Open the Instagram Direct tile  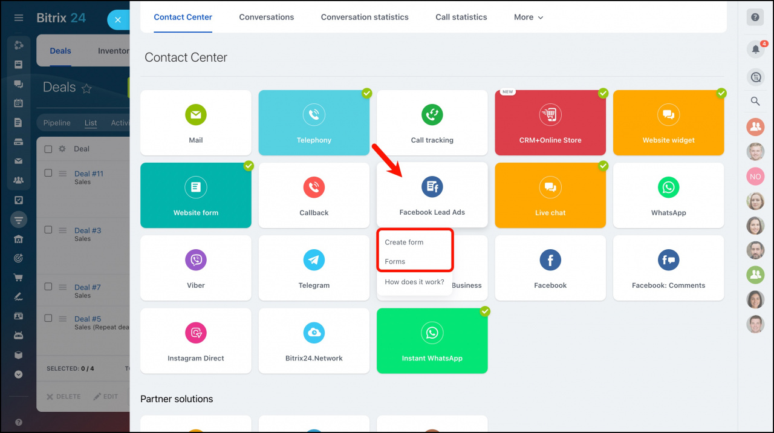pyautogui.click(x=196, y=340)
